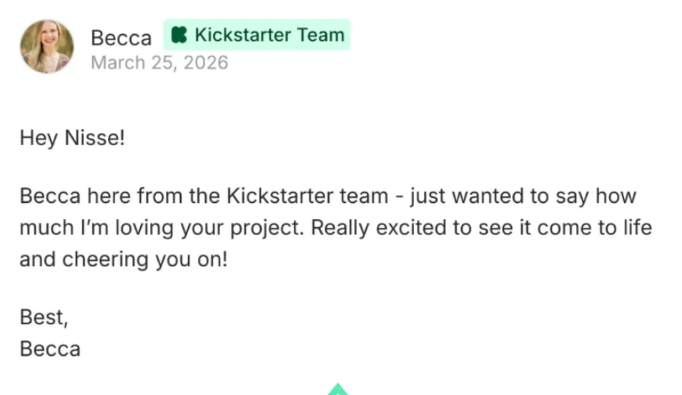Viewport: 682px width, 395px height.
Task: Click the March 25, 2026 timestamp
Action: pyautogui.click(x=159, y=63)
